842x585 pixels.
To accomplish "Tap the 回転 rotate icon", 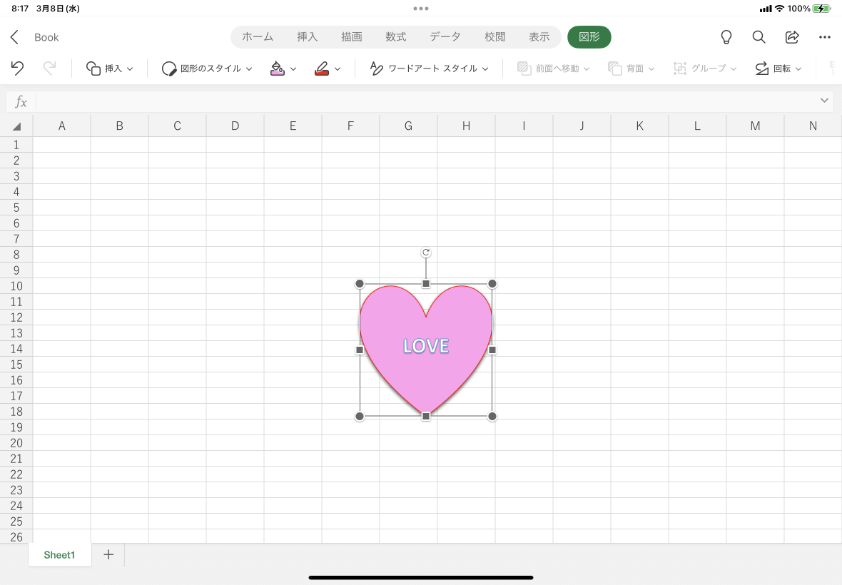I will click(761, 68).
